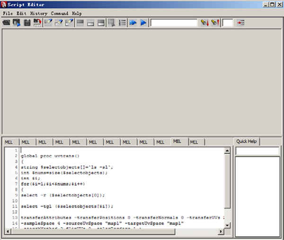The image size is (284, 240).
Task: Click the Go To Line icon
Action: [241, 23]
